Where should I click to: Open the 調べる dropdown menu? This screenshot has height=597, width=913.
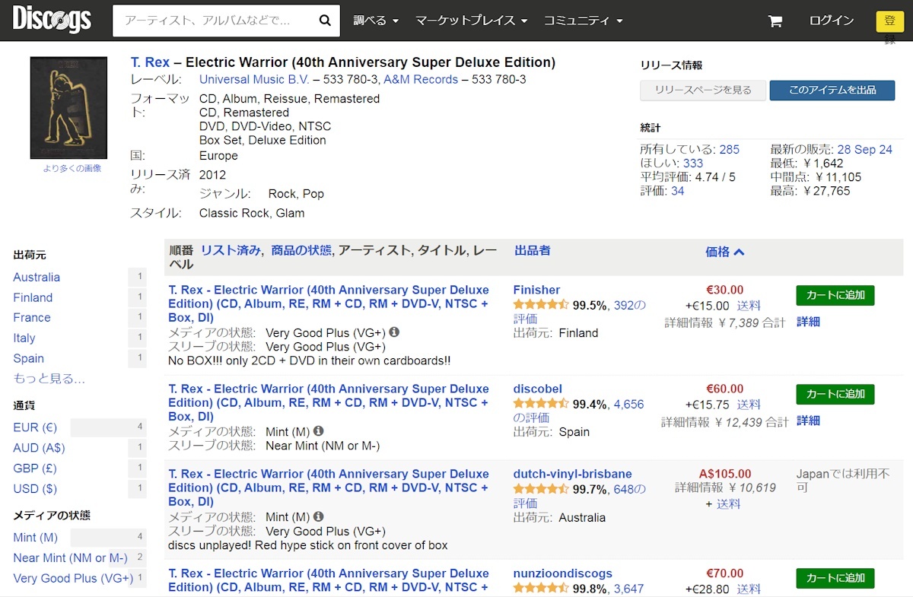[376, 21]
